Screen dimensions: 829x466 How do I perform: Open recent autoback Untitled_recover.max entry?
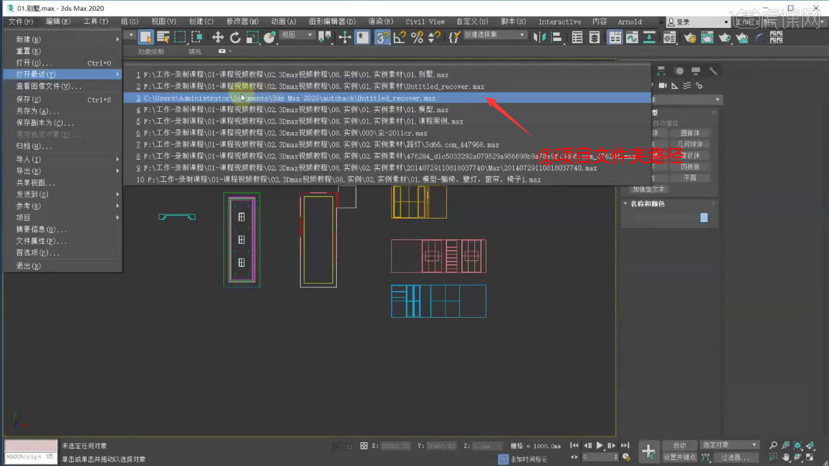pyautogui.click(x=387, y=98)
